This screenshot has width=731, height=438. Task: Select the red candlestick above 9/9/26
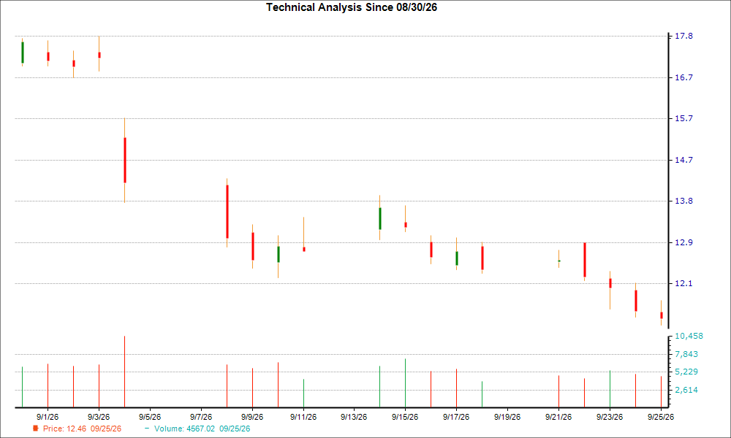pos(253,246)
